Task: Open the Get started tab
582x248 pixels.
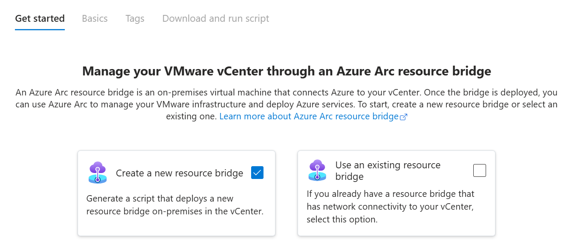Action: [x=40, y=19]
